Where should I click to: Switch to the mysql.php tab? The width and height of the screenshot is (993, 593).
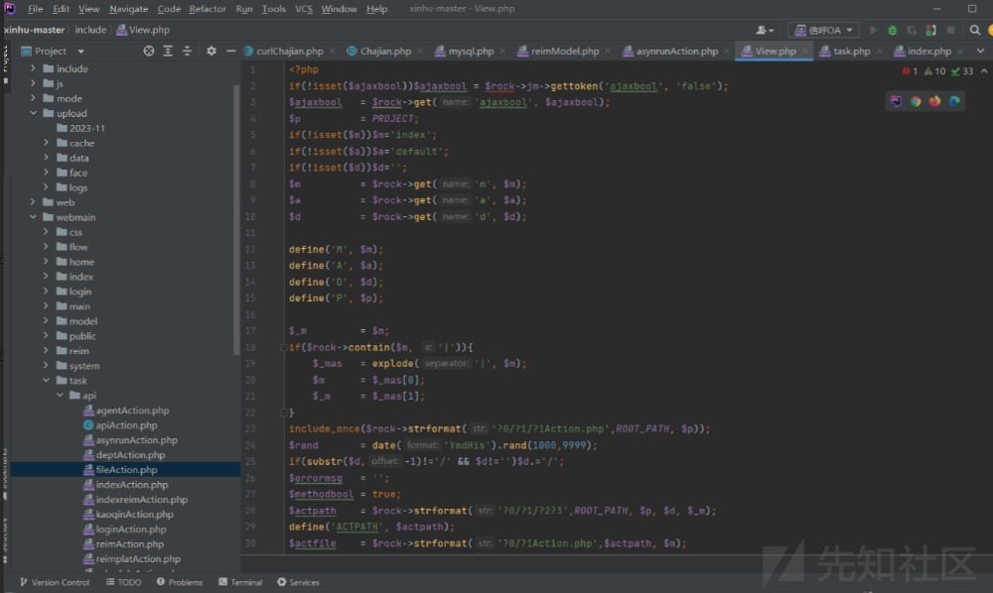click(471, 51)
